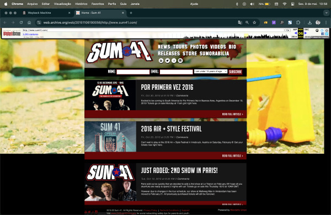Click the Chrome forward arrow
Screen dimensions: 331x215
click(x=13, y=23)
